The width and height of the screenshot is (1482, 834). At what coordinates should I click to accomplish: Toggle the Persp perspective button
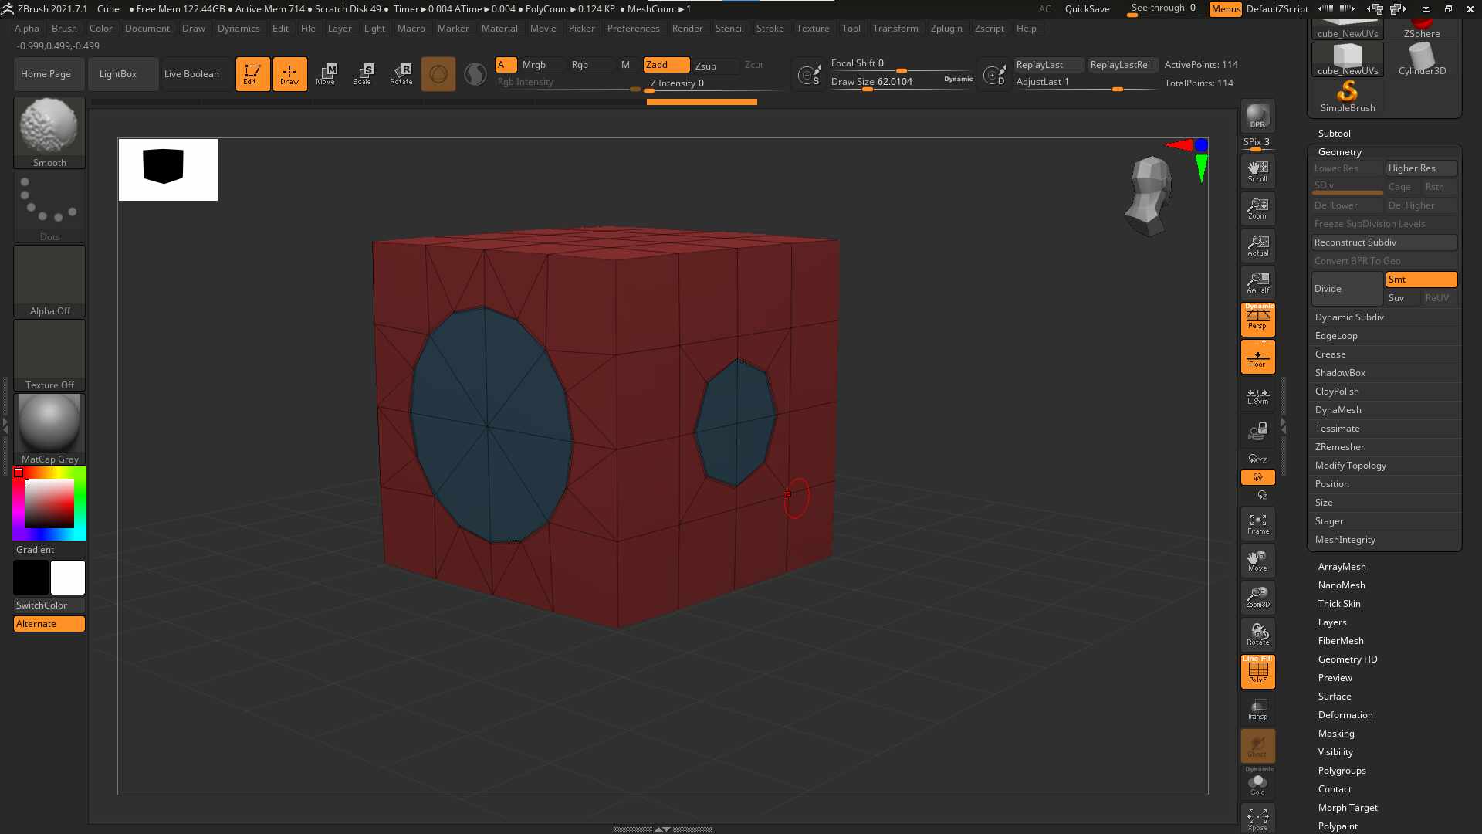[x=1257, y=320]
